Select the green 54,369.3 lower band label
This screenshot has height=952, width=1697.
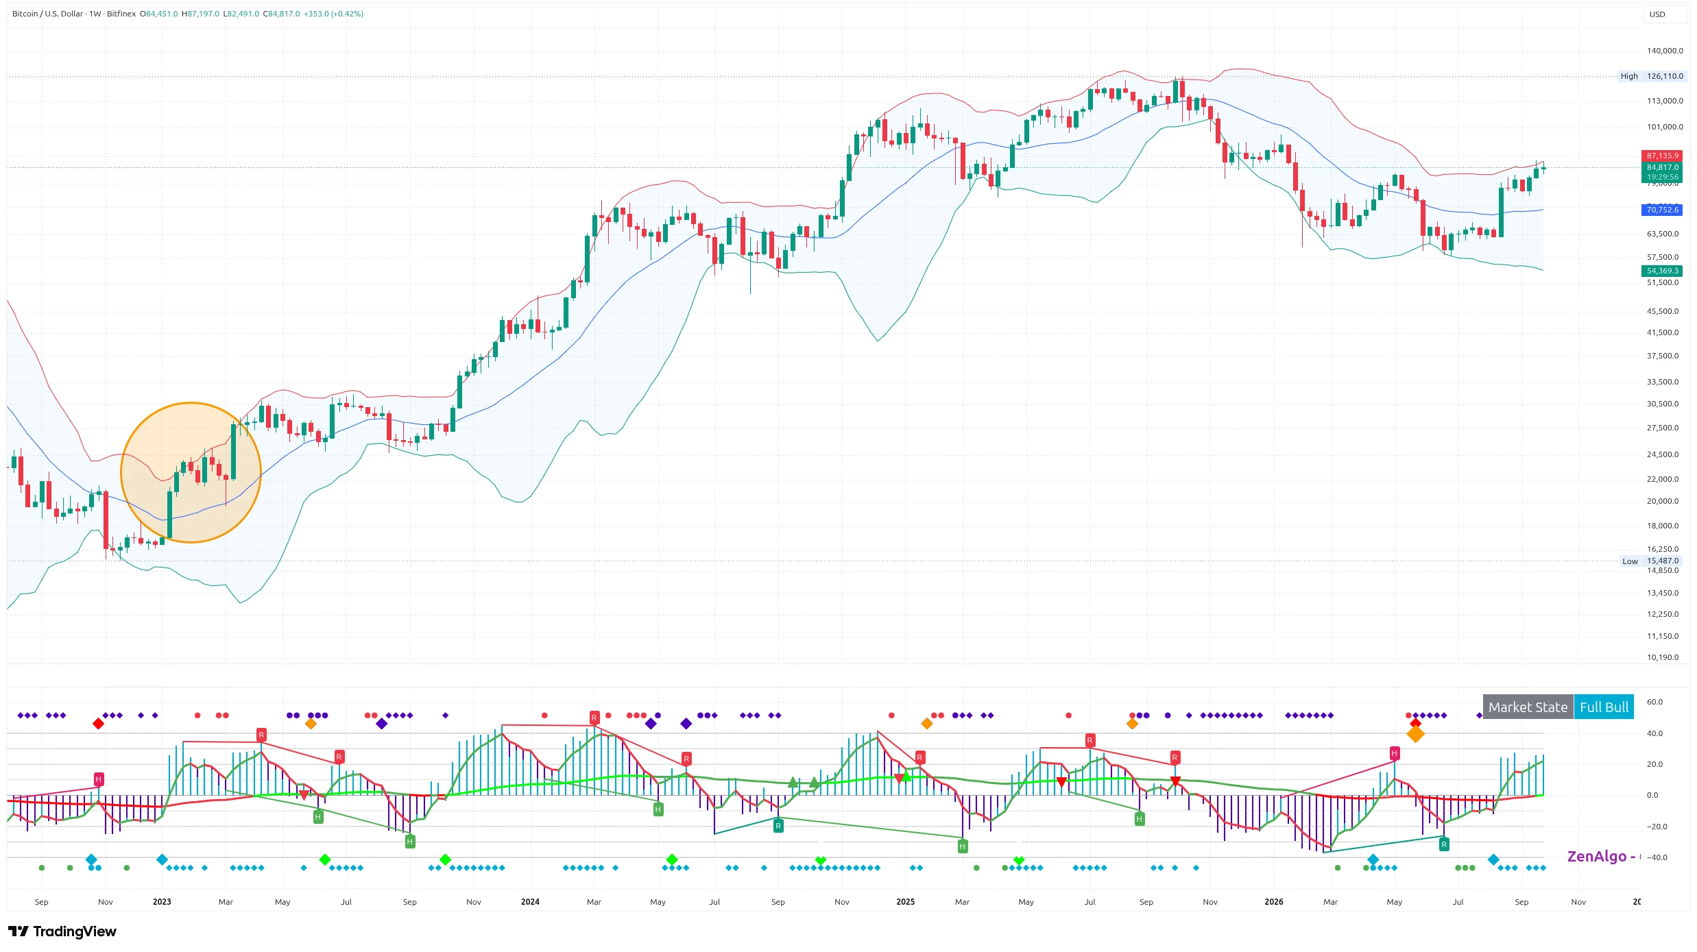pyautogui.click(x=1662, y=271)
